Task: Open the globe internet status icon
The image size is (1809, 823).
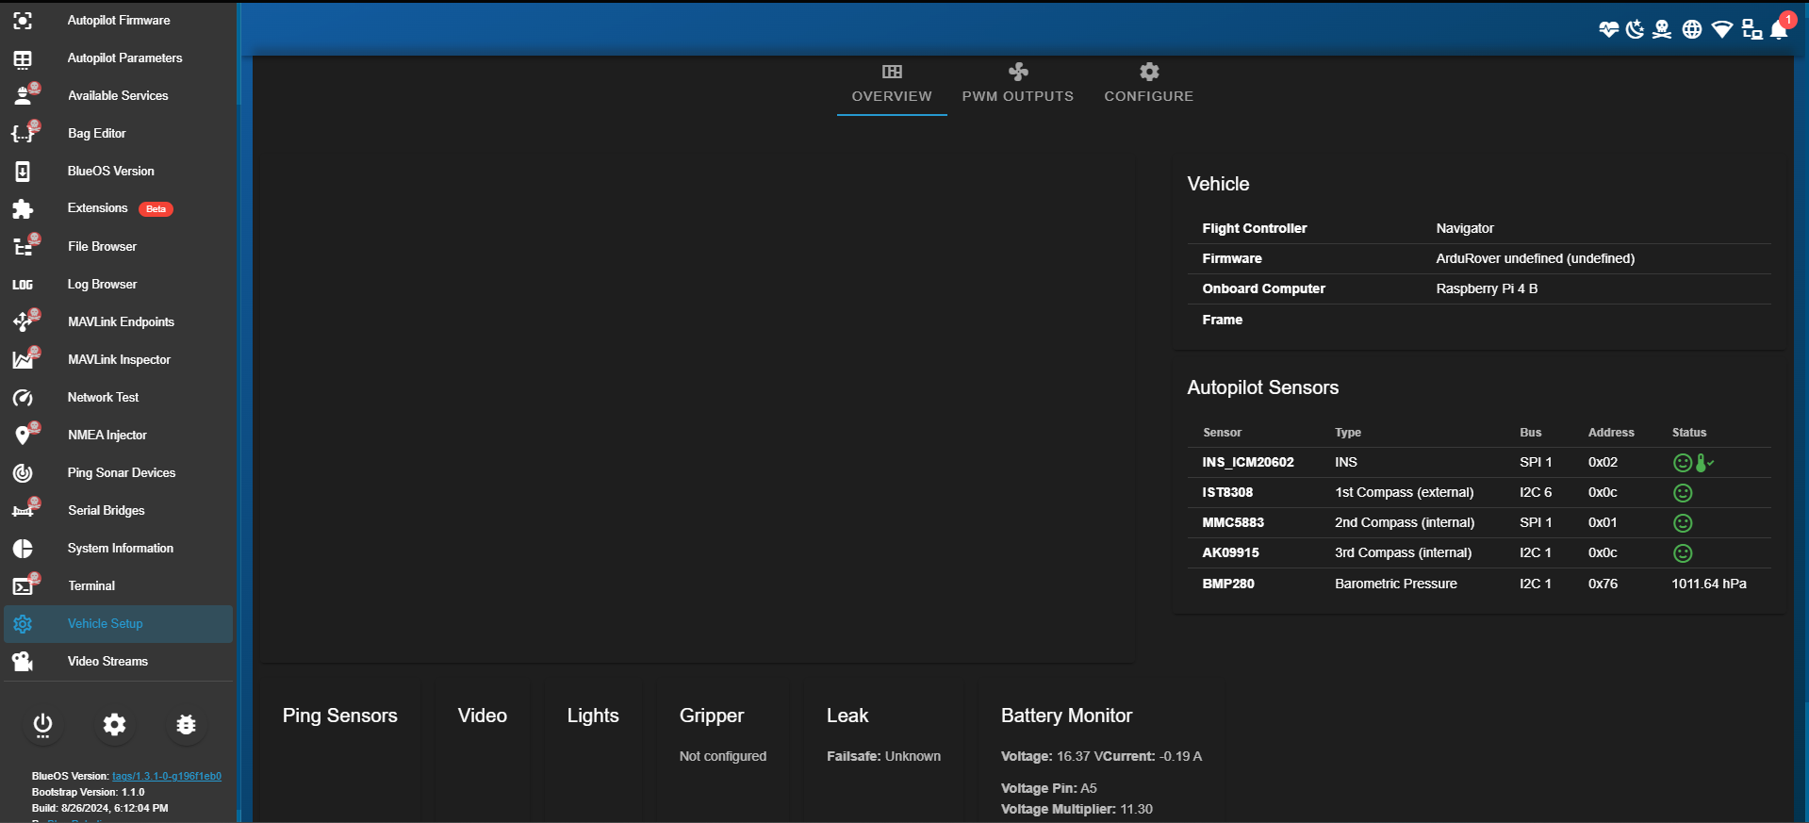Action: (x=1692, y=29)
